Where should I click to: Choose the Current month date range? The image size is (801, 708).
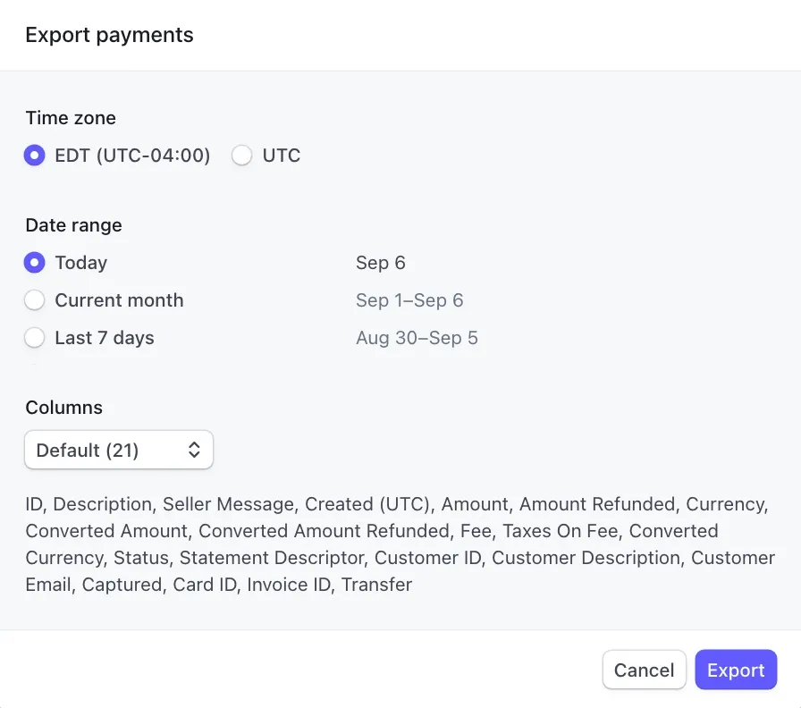(34, 300)
